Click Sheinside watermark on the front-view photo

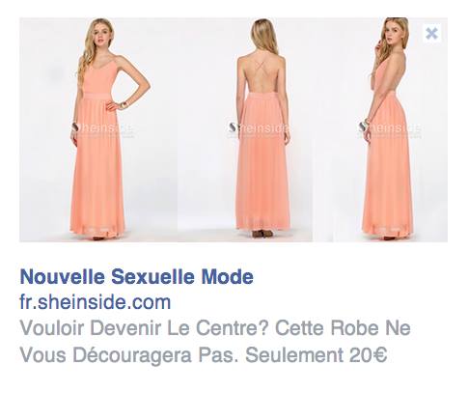[x=102, y=128]
